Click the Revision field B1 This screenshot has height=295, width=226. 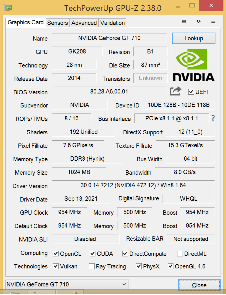click(x=150, y=51)
